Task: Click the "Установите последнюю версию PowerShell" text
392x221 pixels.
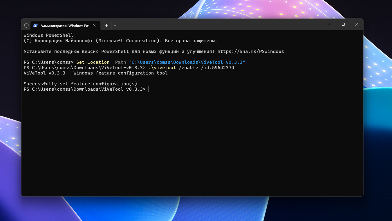Action: coord(76,51)
